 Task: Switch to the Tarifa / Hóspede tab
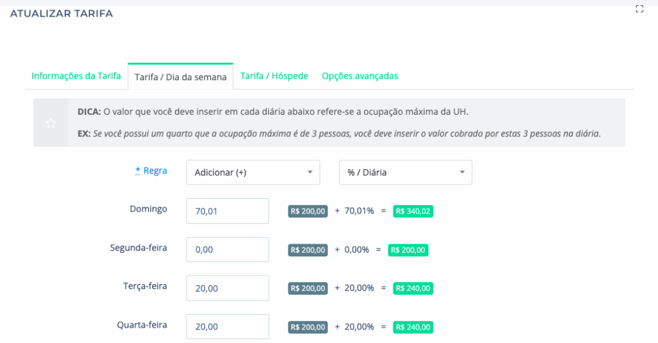[x=274, y=76]
